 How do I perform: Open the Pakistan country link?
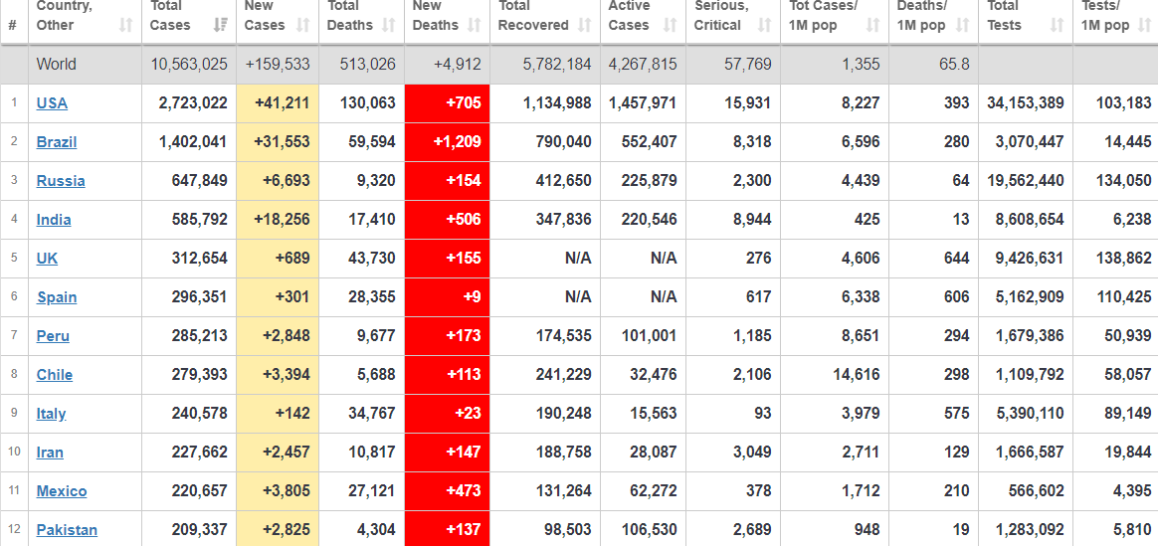pyautogui.click(x=67, y=530)
